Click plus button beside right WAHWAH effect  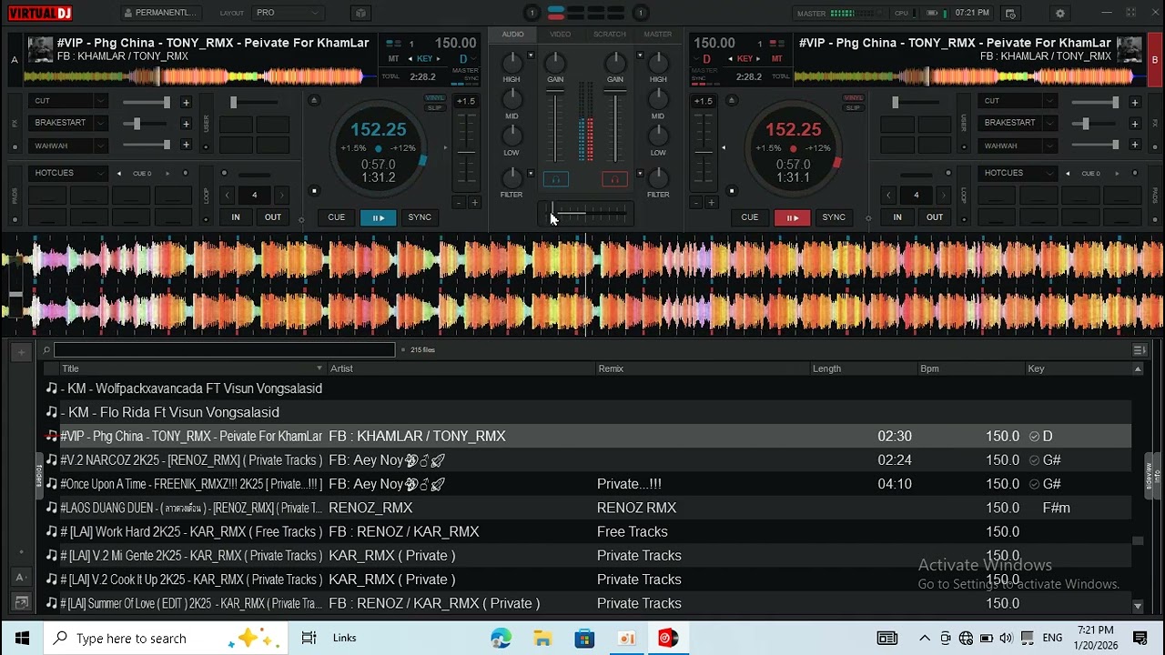pyautogui.click(x=1134, y=145)
